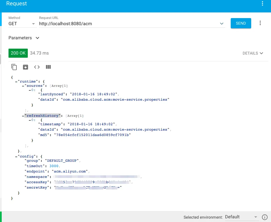Open table view columns icon
The height and width of the screenshot is (222, 271).
click(x=48, y=67)
